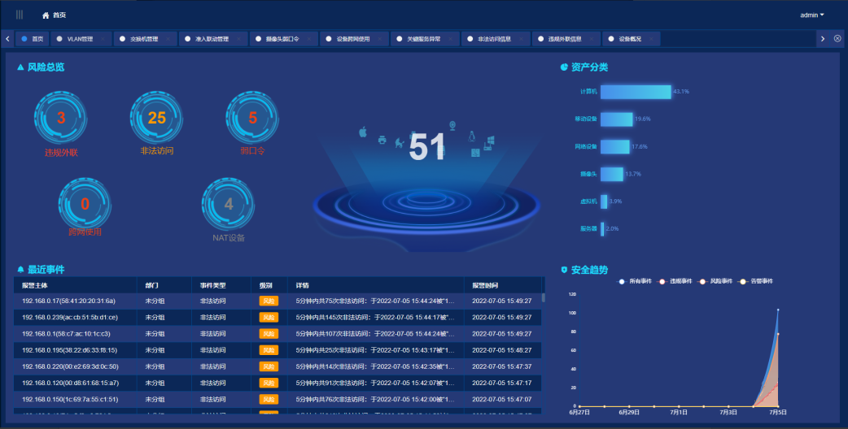Open the 交换机管理 tab
The width and height of the screenshot is (848, 429).
pos(143,38)
